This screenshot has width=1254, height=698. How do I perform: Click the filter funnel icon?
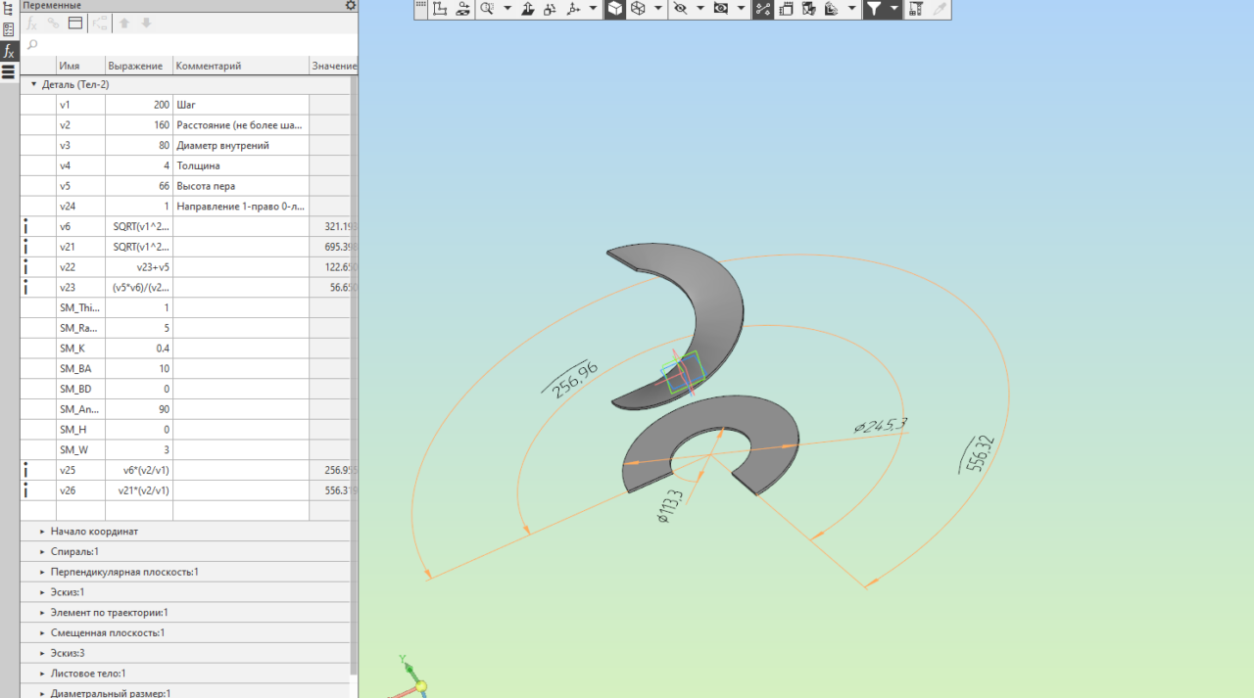[x=873, y=9]
